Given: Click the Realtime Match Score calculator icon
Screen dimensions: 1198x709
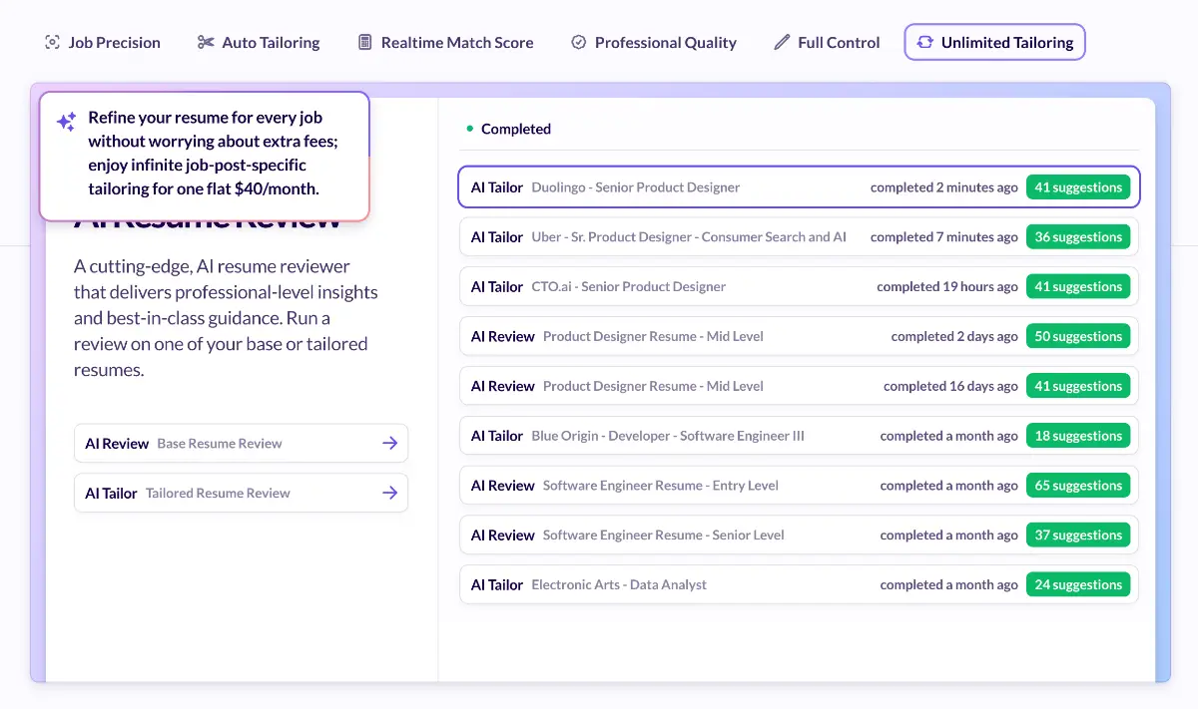Looking at the screenshot, I should pos(364,42).
